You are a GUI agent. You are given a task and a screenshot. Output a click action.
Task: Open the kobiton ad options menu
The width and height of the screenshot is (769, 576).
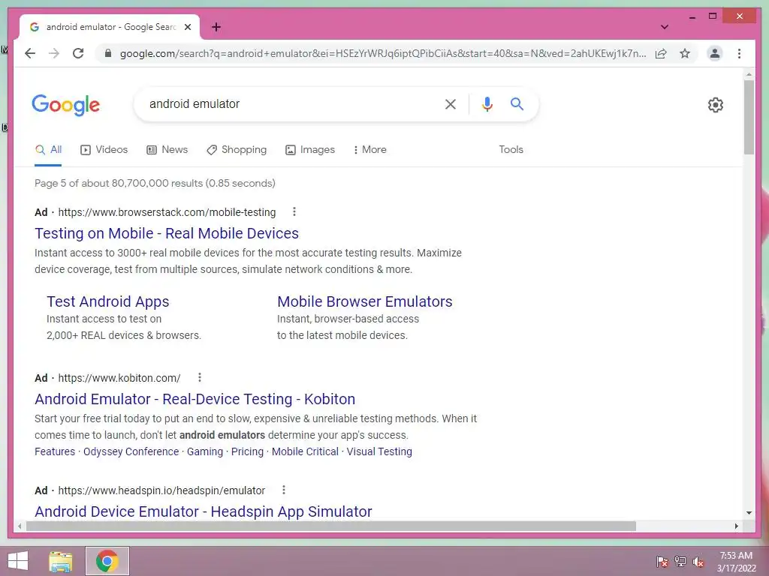(199, 377)
